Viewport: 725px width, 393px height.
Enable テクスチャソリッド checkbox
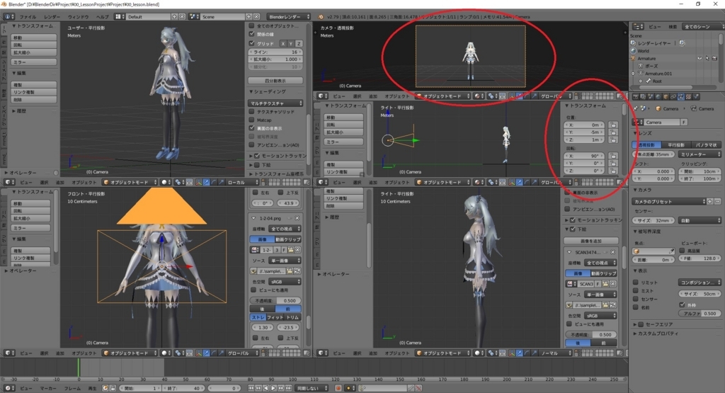pos(252,111)
